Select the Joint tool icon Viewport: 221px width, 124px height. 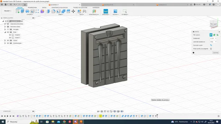pos(84,11)
